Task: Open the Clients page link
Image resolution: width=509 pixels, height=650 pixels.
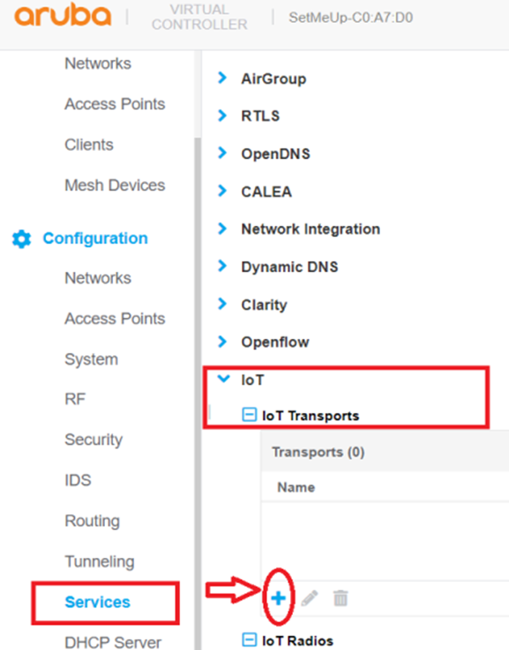Action: pyautogui.click(x=88, y=145)
